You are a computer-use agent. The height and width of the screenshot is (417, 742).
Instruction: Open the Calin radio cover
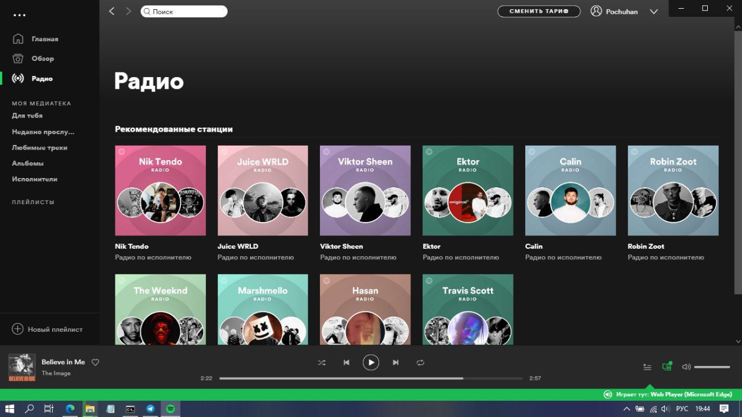pyautogui.click(x=570, y=190)
